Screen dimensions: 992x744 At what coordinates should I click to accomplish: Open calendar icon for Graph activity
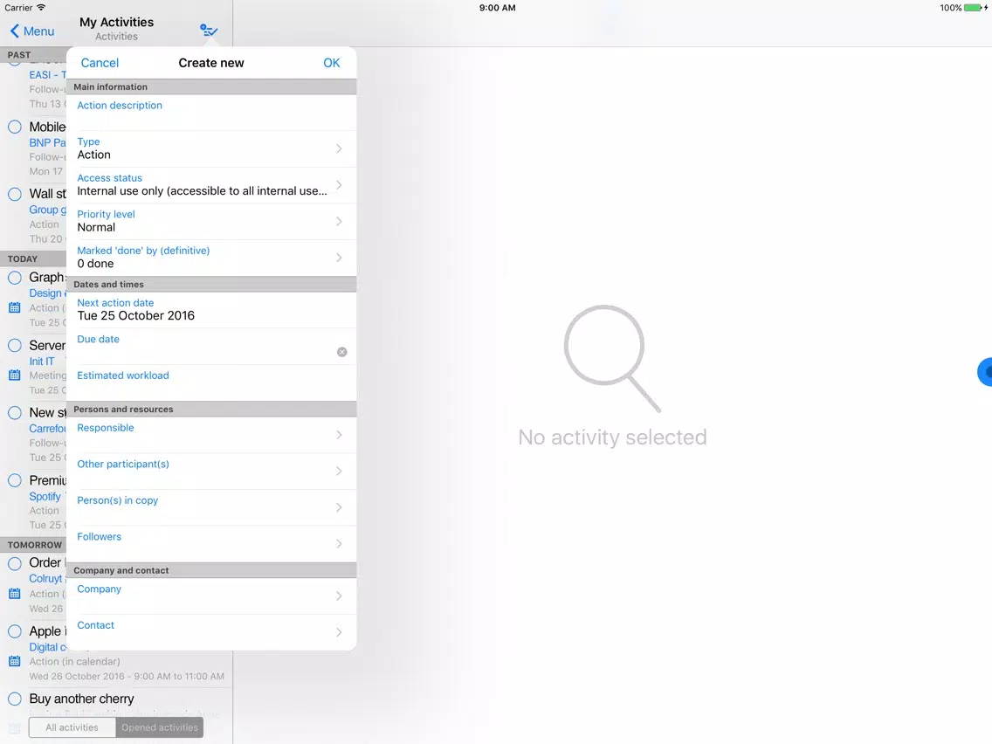15,307
